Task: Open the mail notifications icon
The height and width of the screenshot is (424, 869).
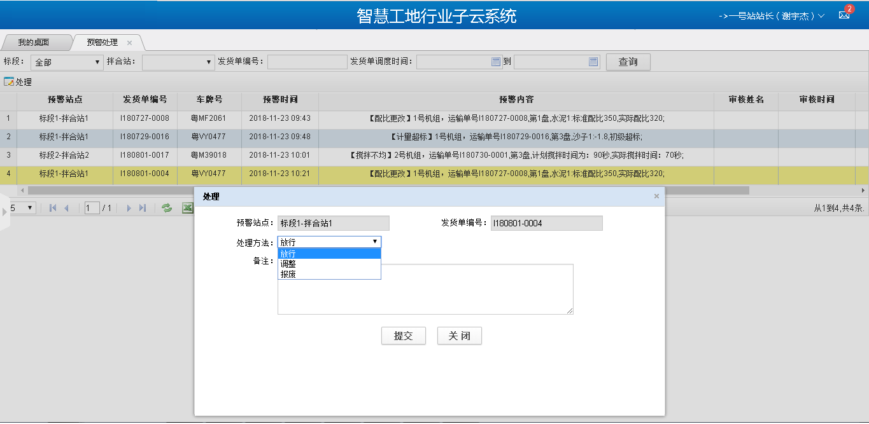Action: tap(844, 15)
